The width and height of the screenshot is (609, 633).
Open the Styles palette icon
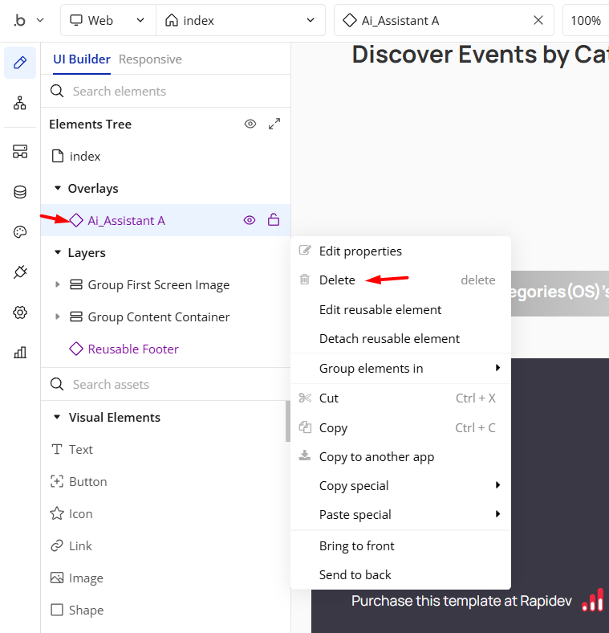20,232
